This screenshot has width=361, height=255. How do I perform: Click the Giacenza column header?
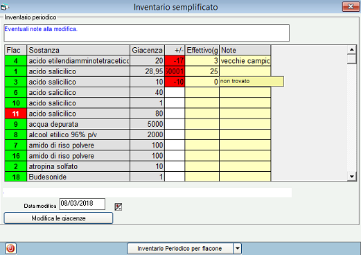(147, 50)
